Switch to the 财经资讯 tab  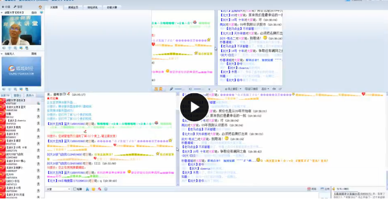click(92, 7)
